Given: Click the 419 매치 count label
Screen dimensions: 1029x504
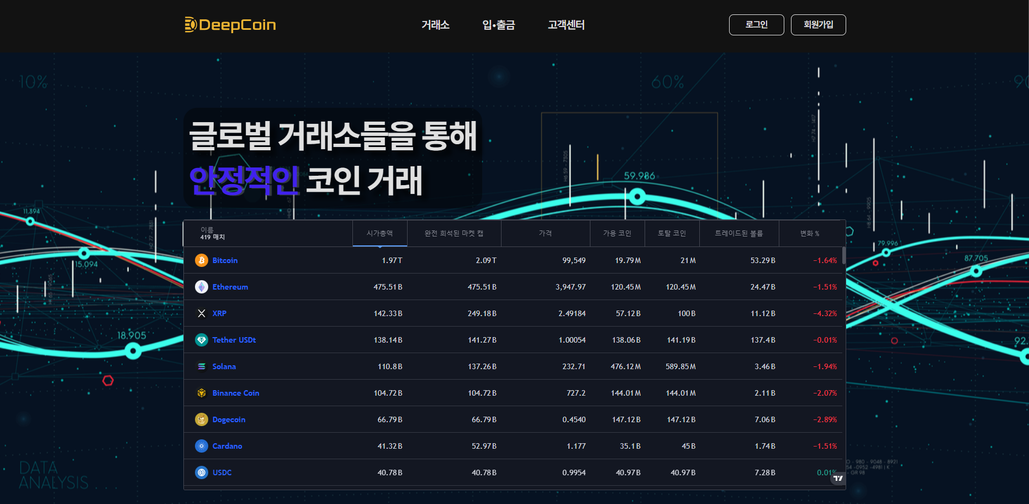Looking at the screenshot, I should pos(213,237).
